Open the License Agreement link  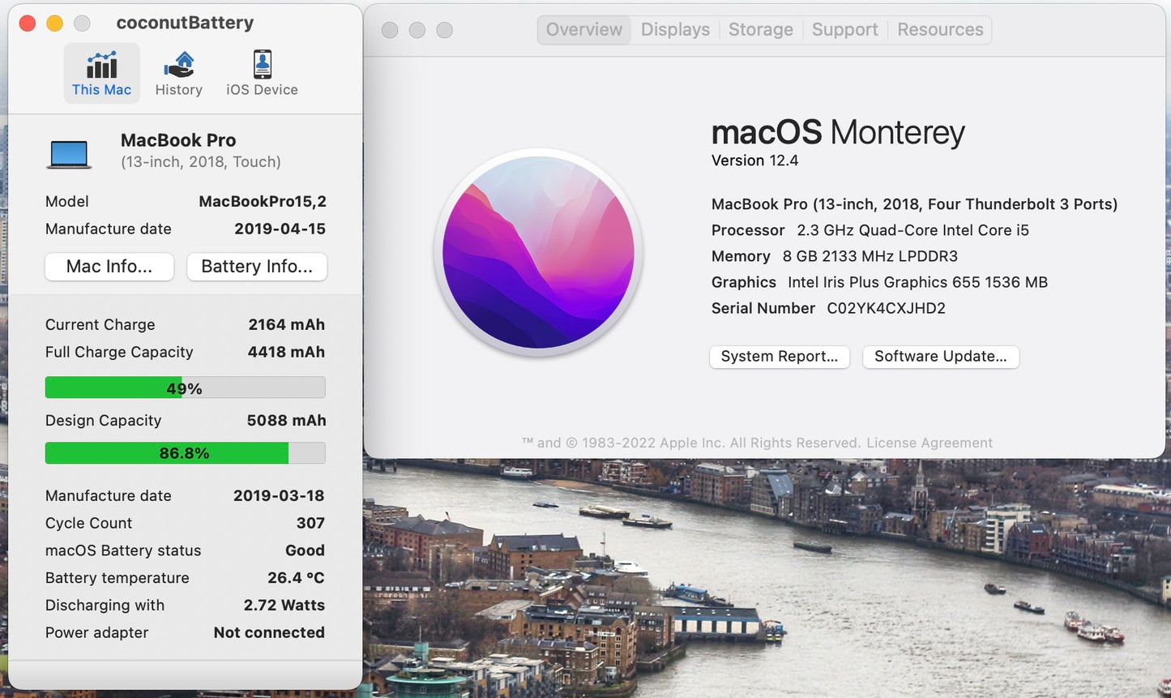929,443
